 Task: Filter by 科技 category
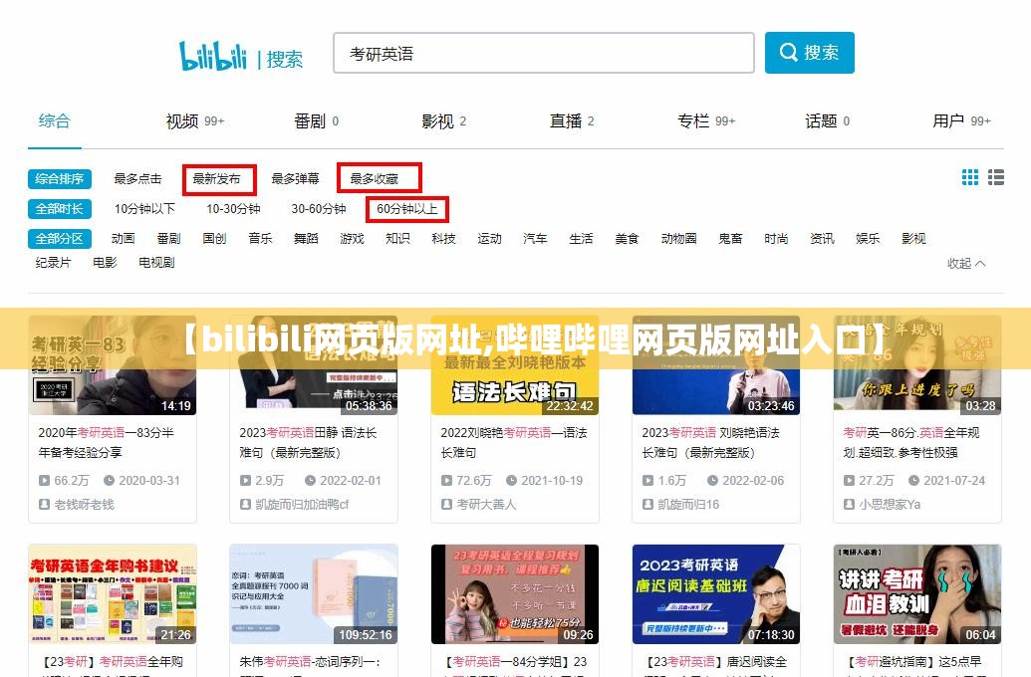pos(444,239)
